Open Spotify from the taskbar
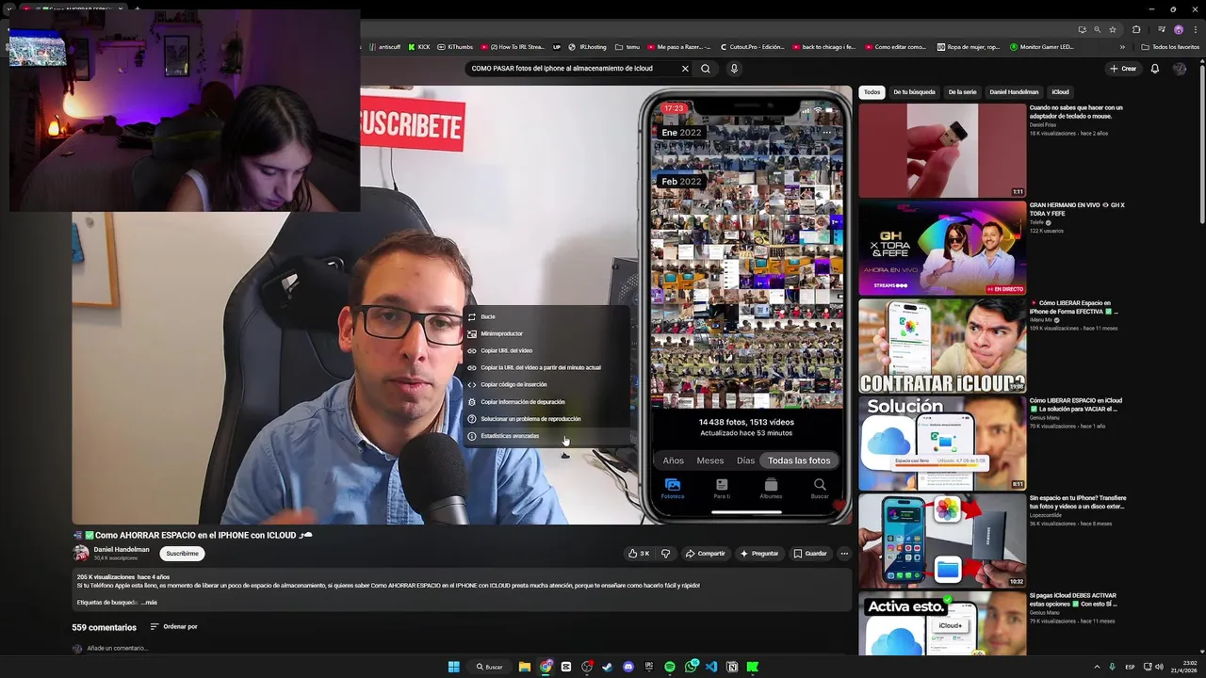Viewport: 1206px width, 678px height. click(x=670, y=667)
